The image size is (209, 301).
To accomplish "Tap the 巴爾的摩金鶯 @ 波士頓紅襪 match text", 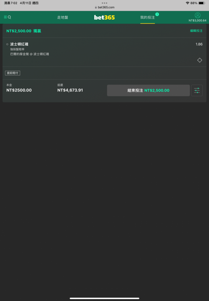I will tap(29, 54).
